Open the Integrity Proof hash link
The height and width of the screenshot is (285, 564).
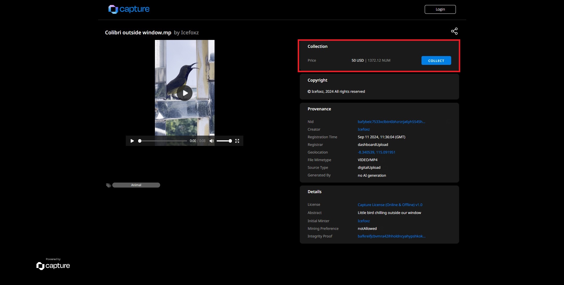click(x=391, y=236)
